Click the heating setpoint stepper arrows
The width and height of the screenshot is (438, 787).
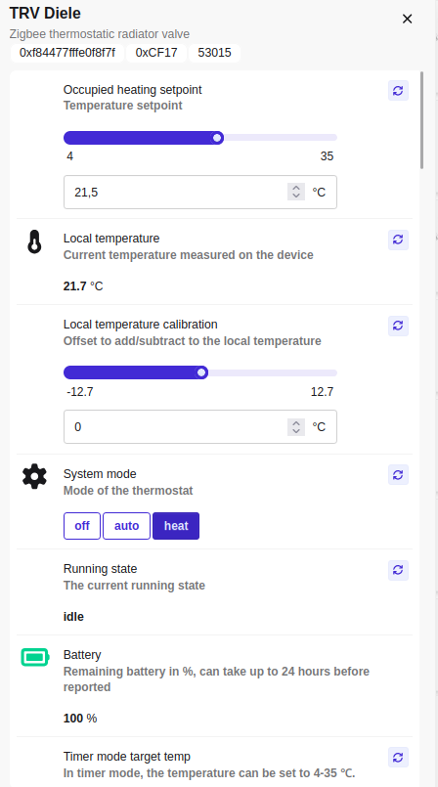[296, 192]
